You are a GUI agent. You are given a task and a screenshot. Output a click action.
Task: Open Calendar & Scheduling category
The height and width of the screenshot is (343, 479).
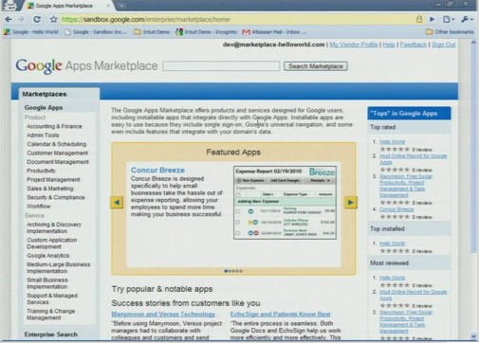pyautogui.click(x=56, y=144)
